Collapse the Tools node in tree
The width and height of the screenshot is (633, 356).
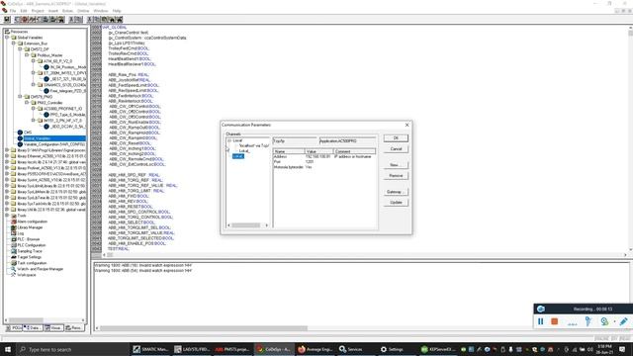[x=7, y=216]
